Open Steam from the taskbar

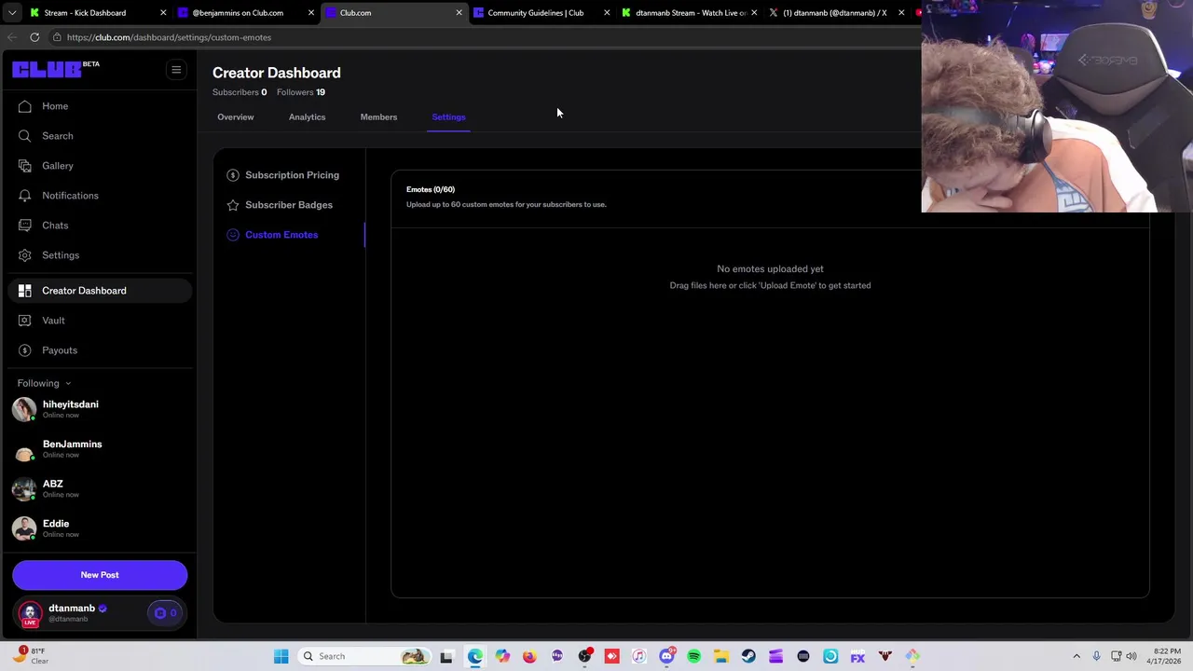click(748, 656)
